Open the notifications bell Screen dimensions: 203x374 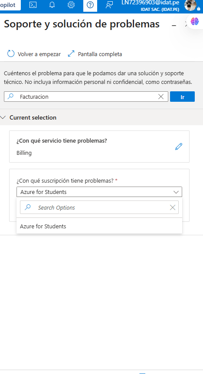coord(52,5)
